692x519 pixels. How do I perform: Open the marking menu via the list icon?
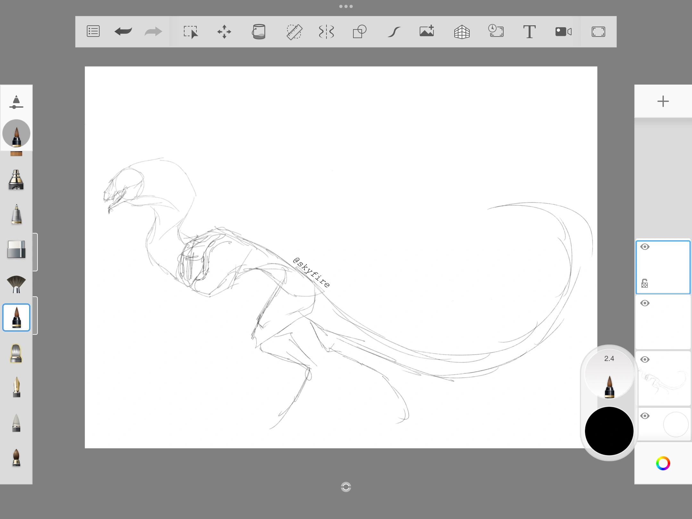click(93, 31)
